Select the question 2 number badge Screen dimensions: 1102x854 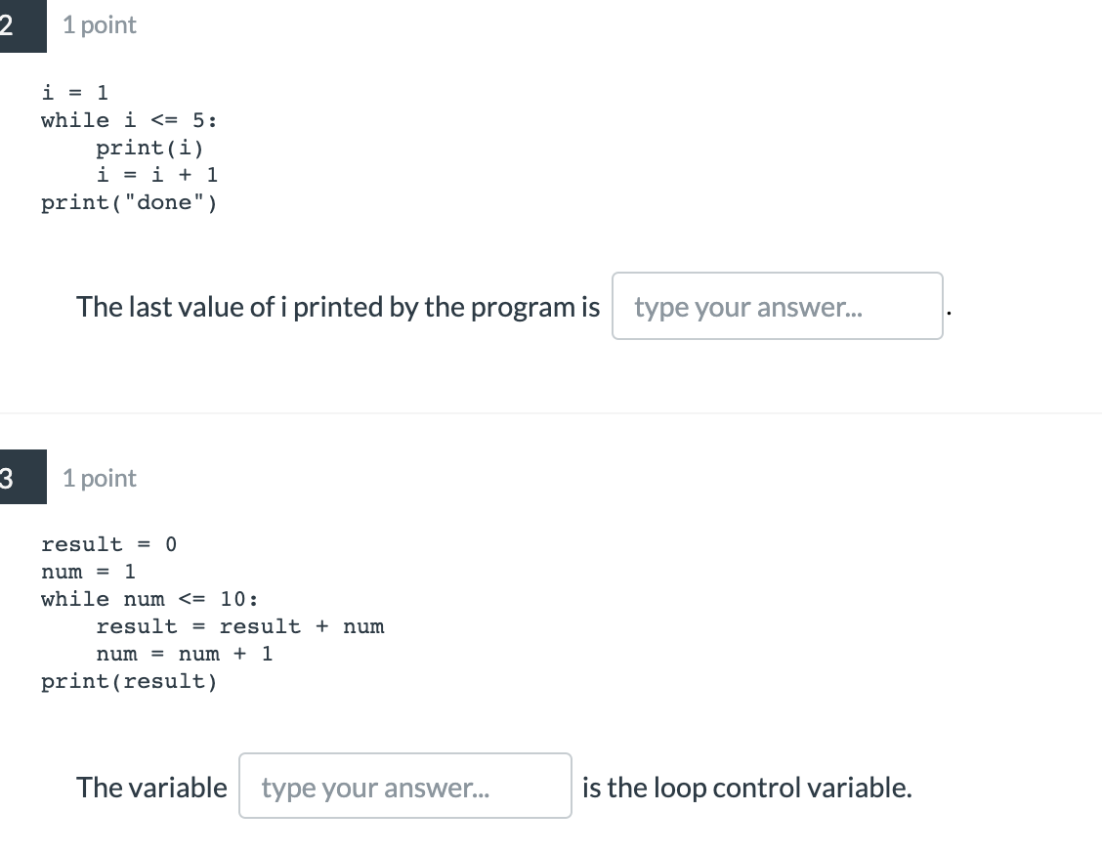point(20,25)
